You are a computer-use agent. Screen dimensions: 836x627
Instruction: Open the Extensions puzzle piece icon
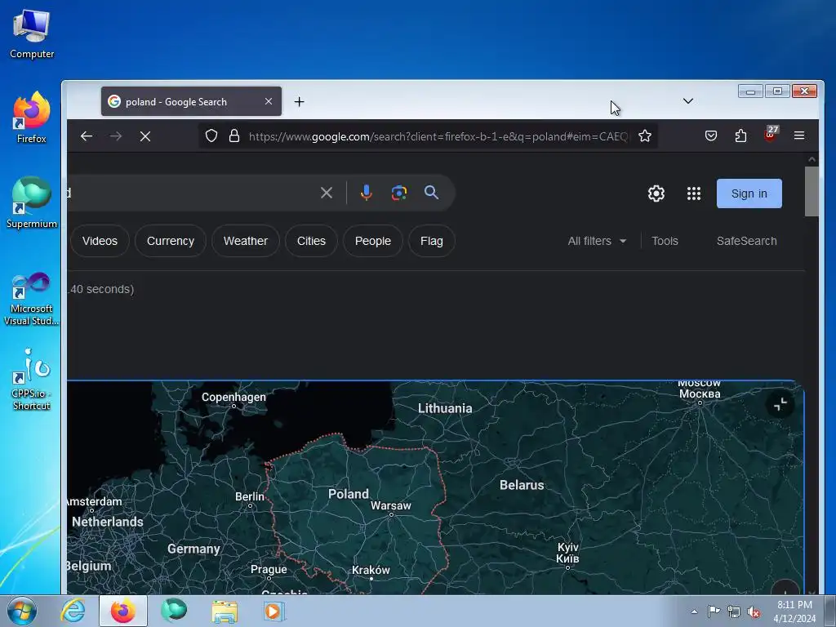pyautogui.click(x=740, y=136)
